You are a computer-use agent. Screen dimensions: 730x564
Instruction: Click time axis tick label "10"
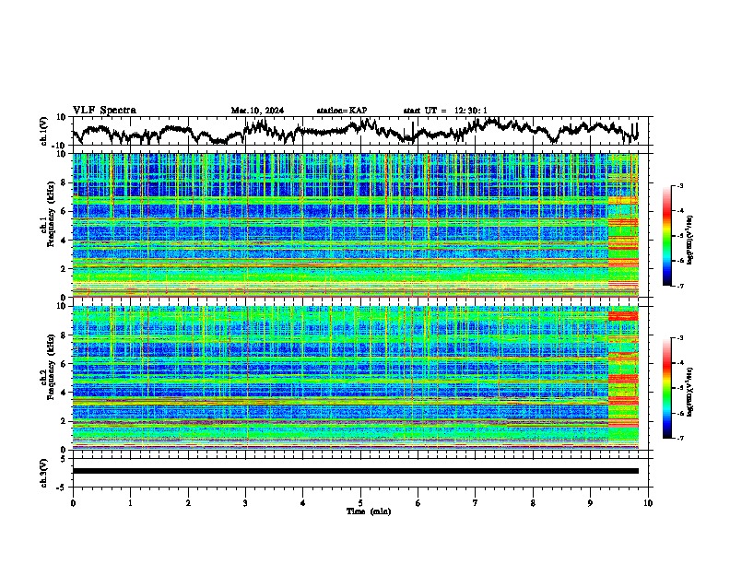pyautogui.click(x=648, y=503)
